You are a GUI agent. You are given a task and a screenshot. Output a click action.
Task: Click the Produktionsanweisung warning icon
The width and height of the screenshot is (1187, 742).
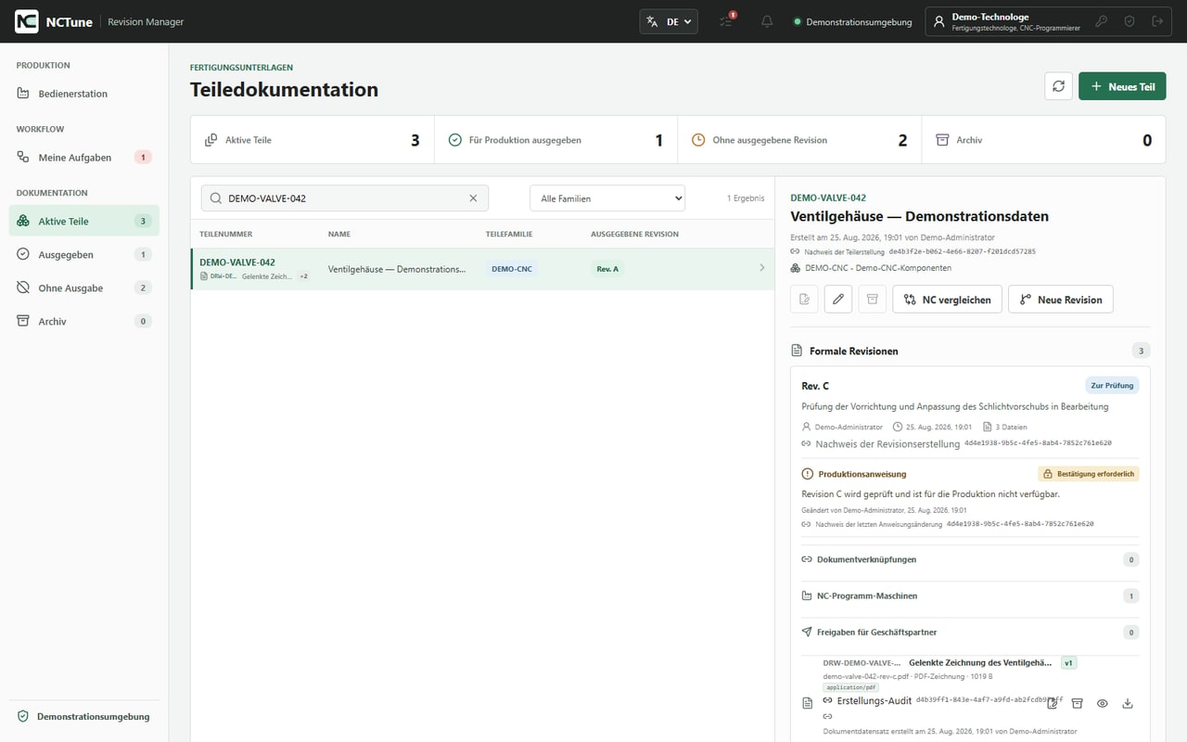tap(807, 474)
